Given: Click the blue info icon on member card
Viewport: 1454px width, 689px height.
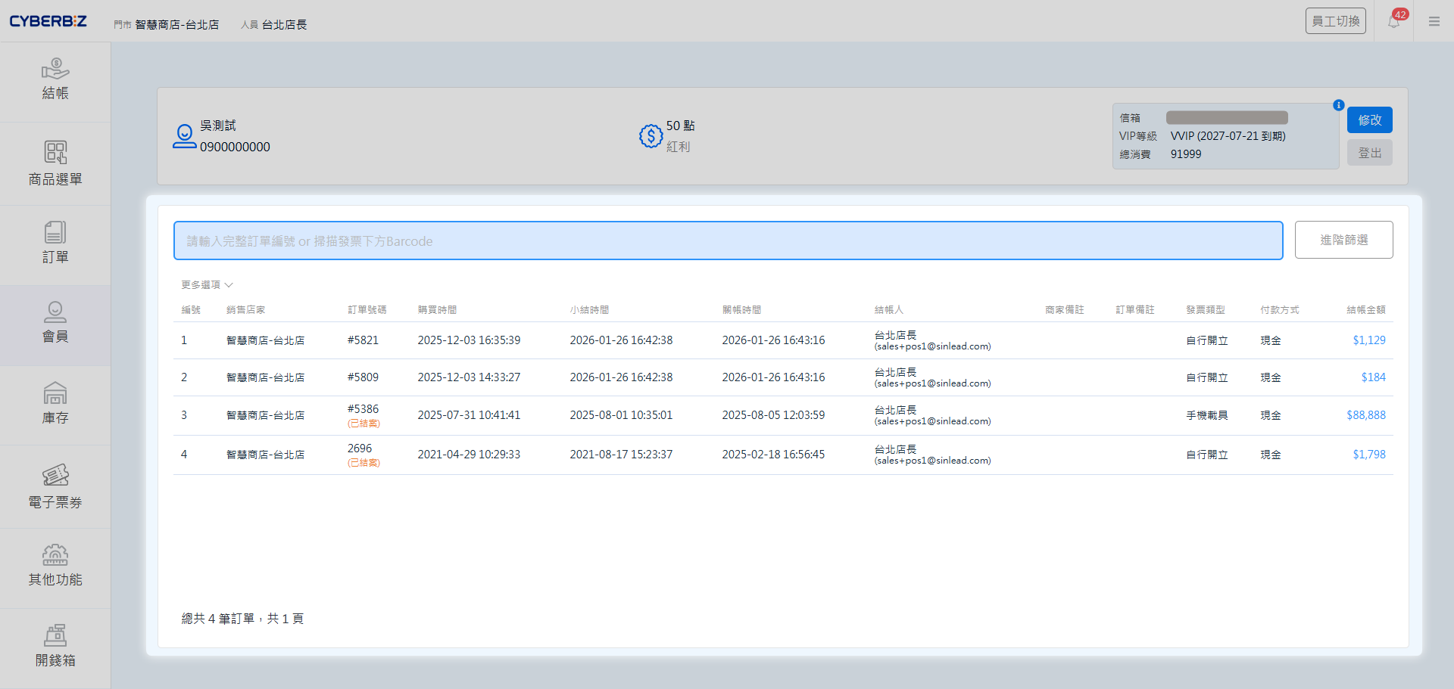Looking at the screenshot, I should click(x=1338, y=105).
